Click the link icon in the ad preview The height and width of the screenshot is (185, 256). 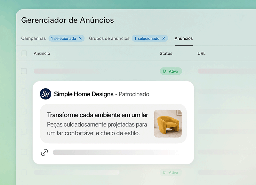[44, 152]
